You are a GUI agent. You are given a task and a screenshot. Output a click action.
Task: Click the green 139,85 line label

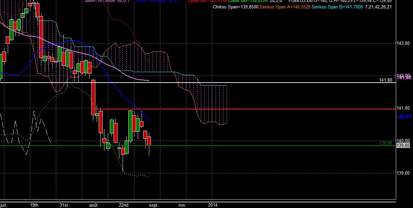point(386,143)
